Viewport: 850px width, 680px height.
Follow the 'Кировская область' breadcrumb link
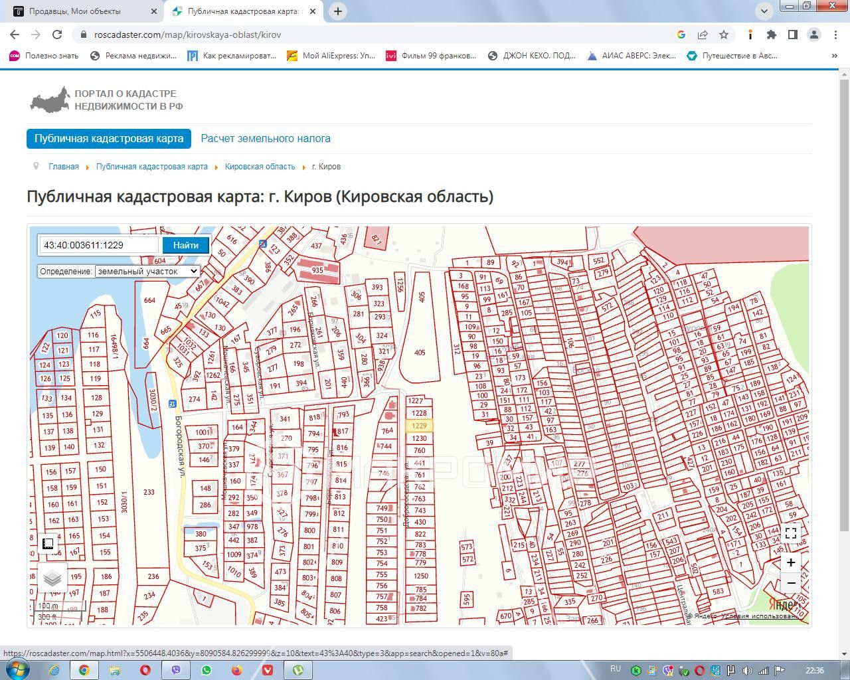tap(260, 167)
